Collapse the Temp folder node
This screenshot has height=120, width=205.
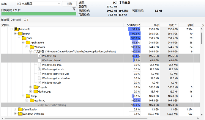coord(23,96)
